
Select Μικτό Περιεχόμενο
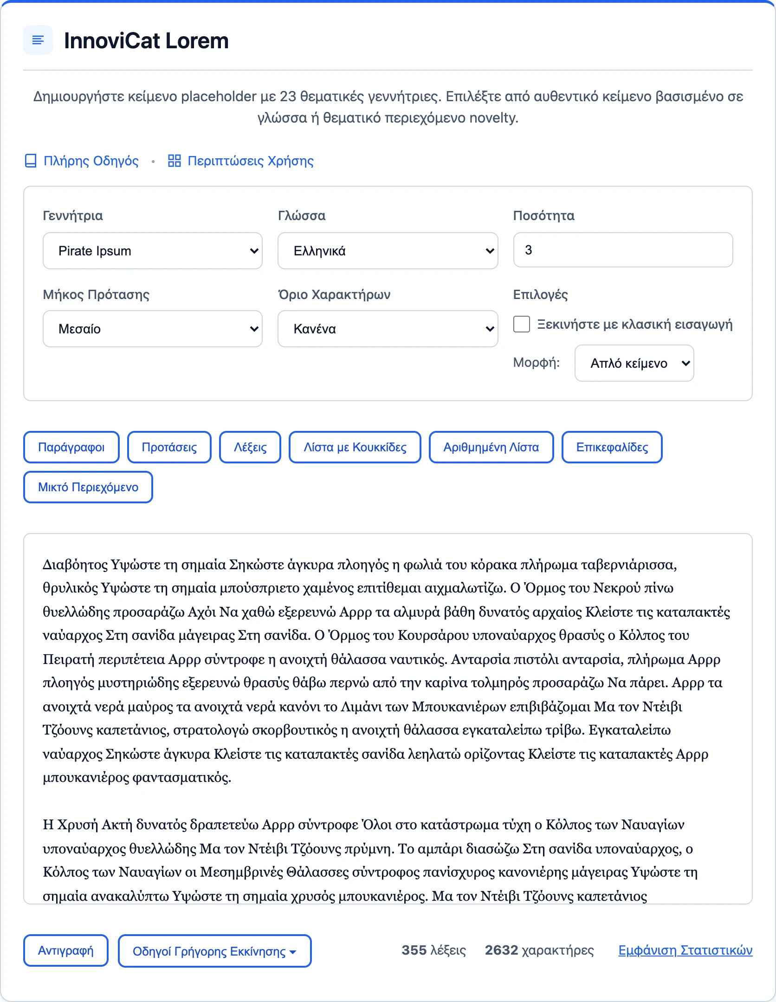pos(88,487)
